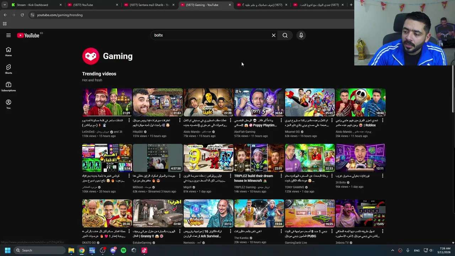
Task: Open Subscriptions in the sidebar
Action: [x=9, y=87]
